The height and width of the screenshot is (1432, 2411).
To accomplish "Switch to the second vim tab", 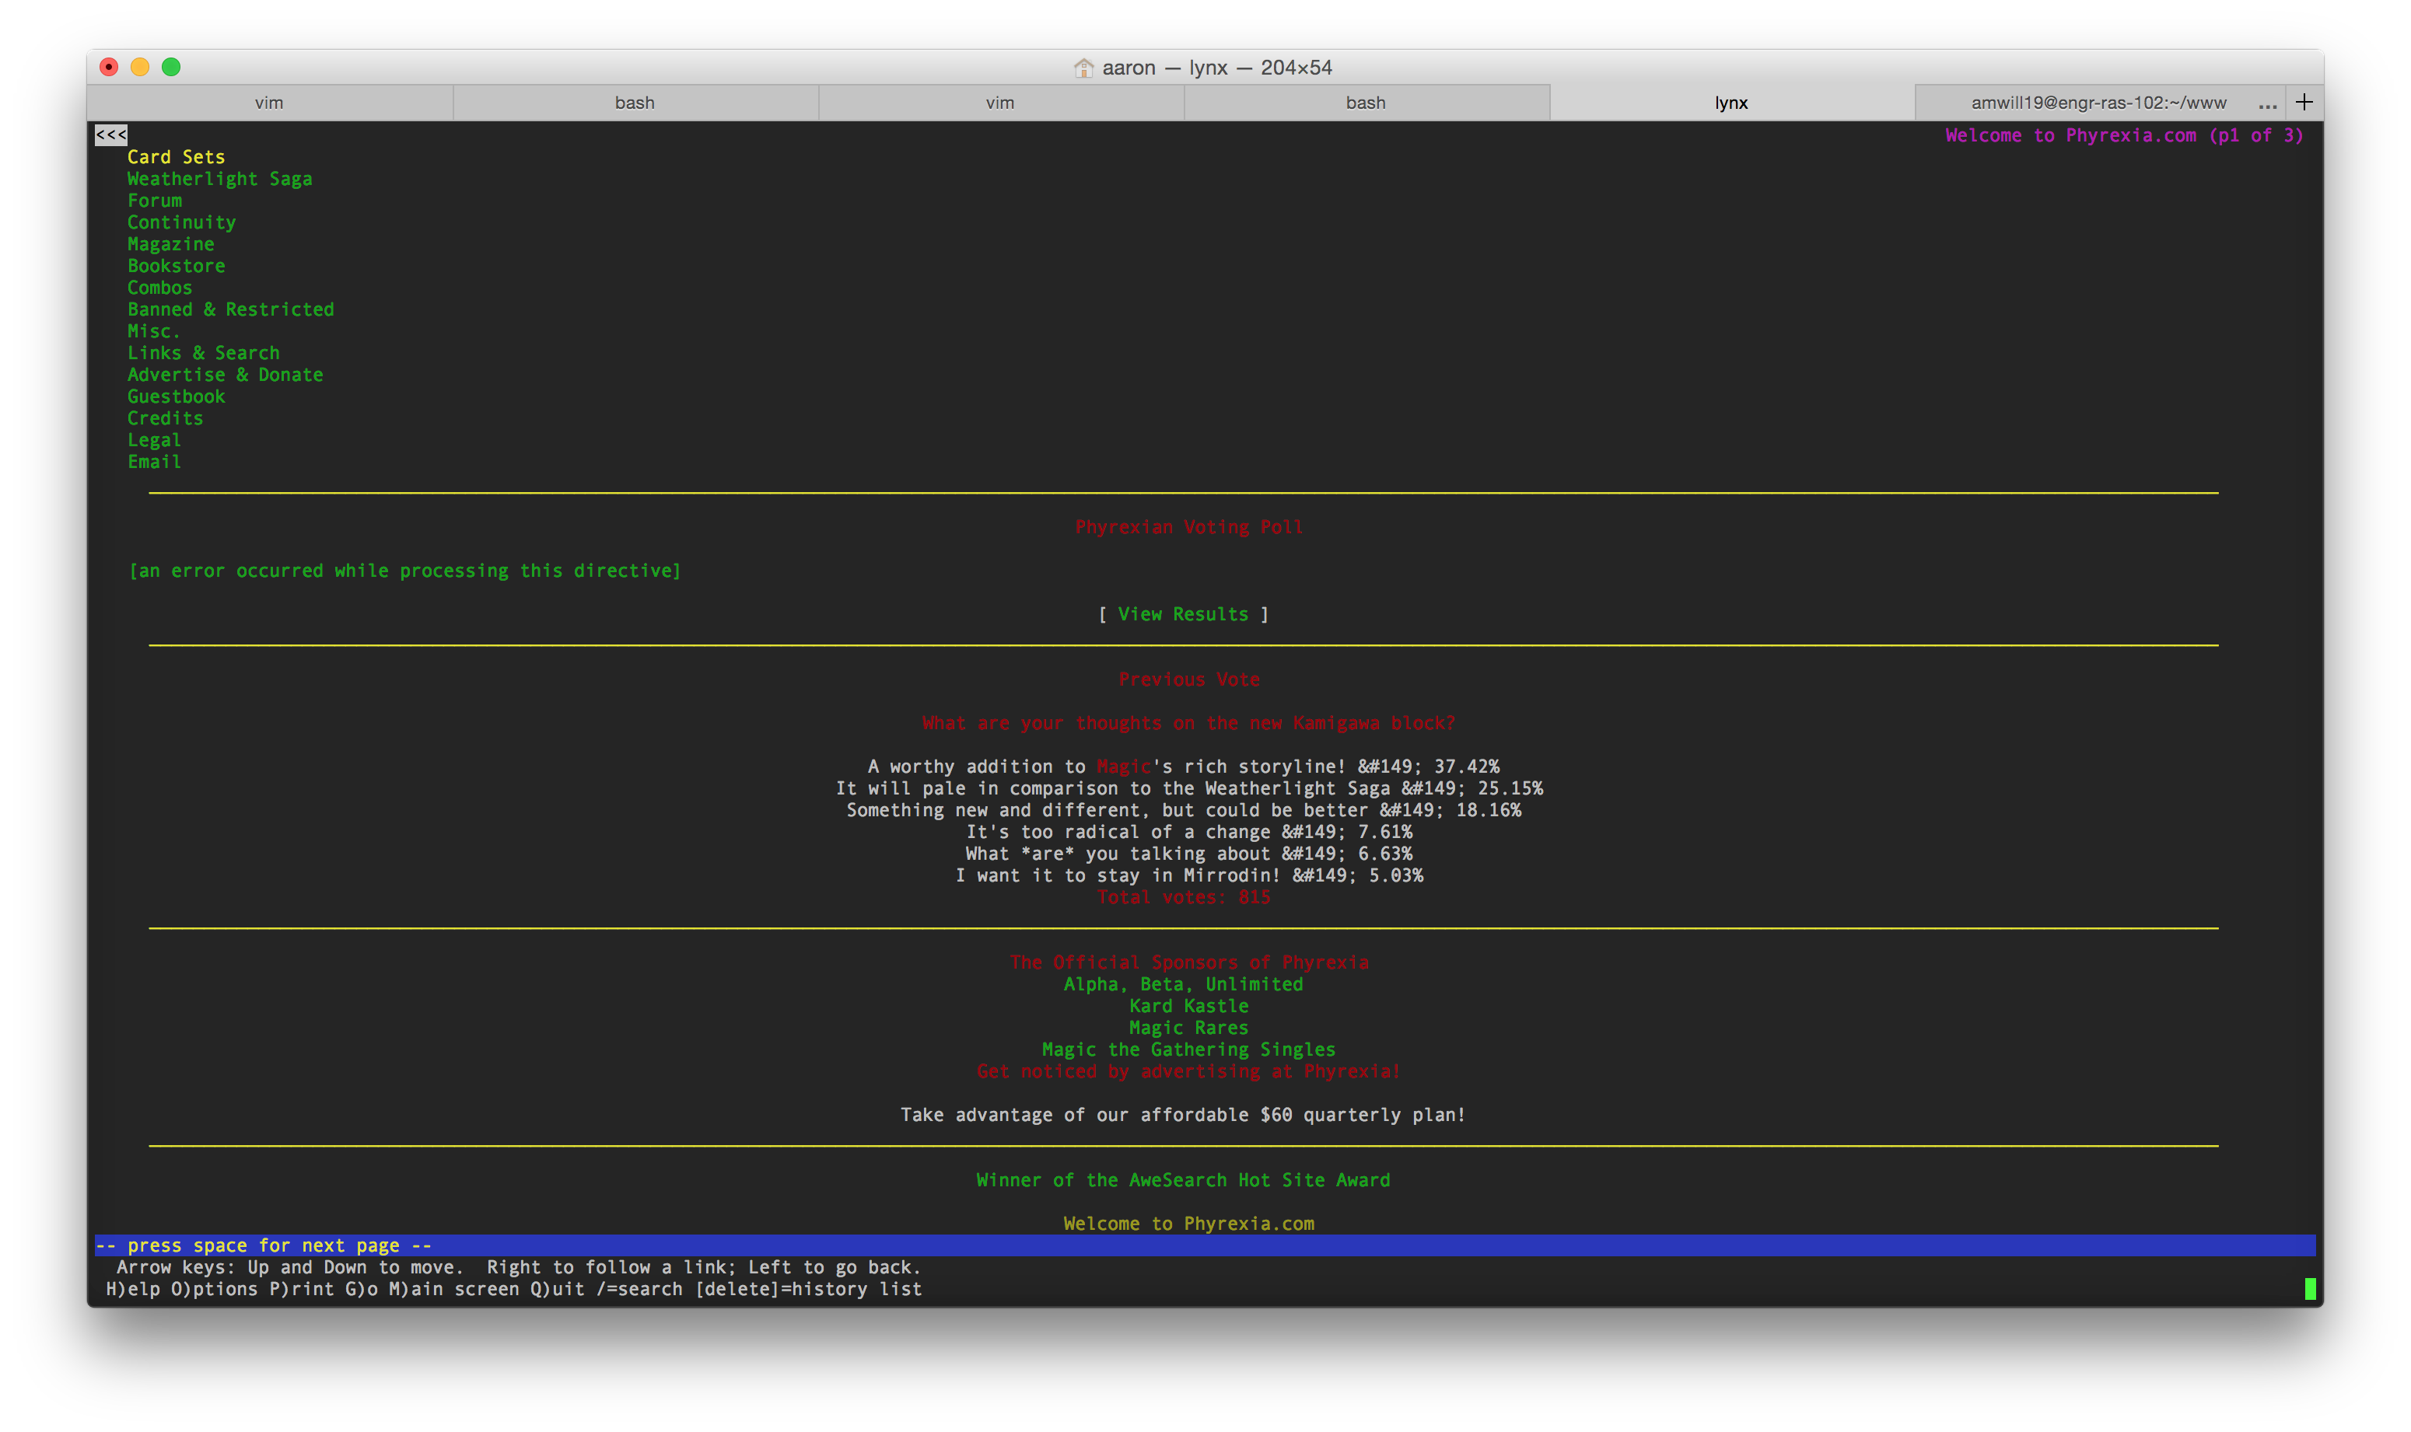I will 1000,103.
